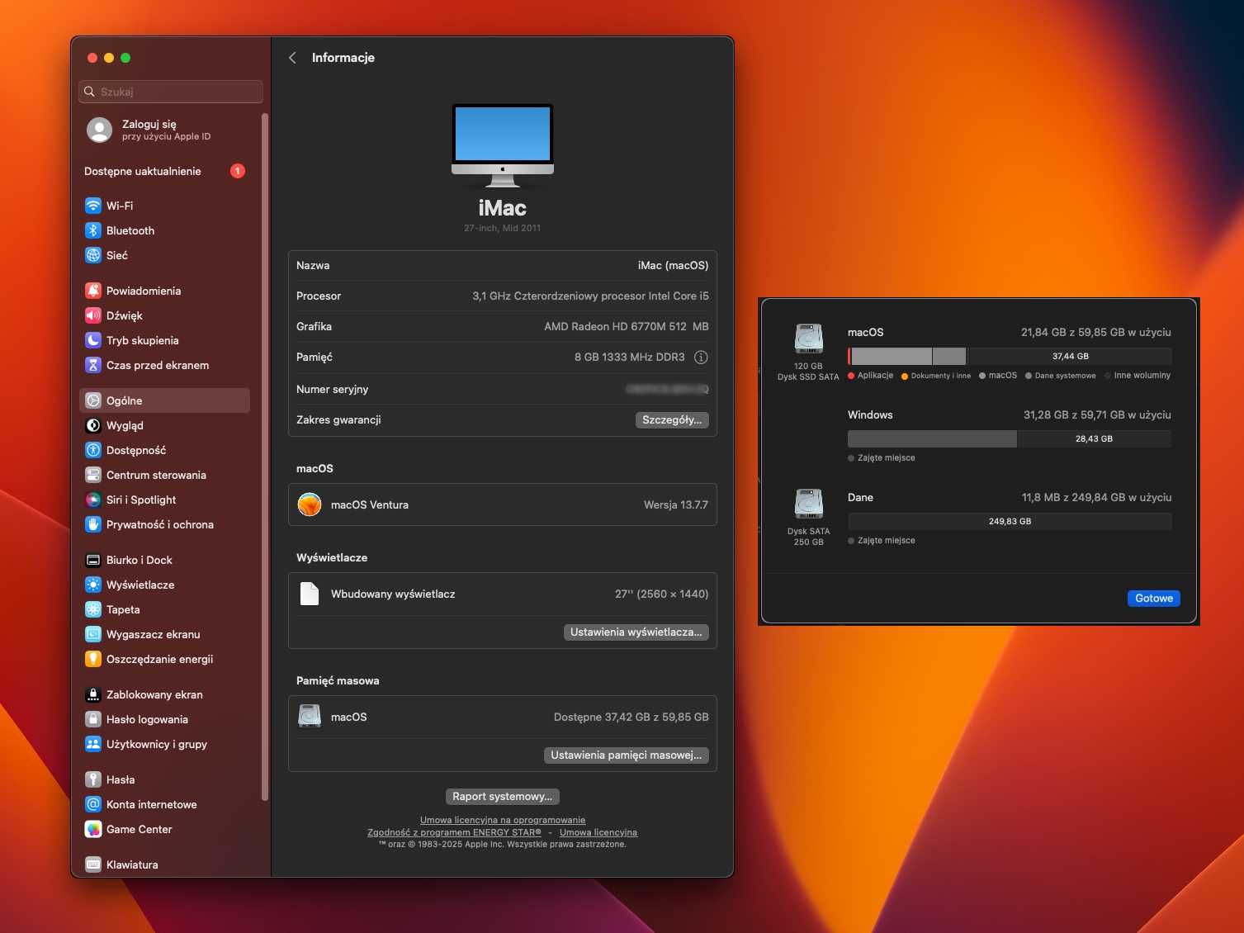Open Użytkownicy i grupy icon
Viewport: 1244px width, 933px height.
click(x=93, y=744)
